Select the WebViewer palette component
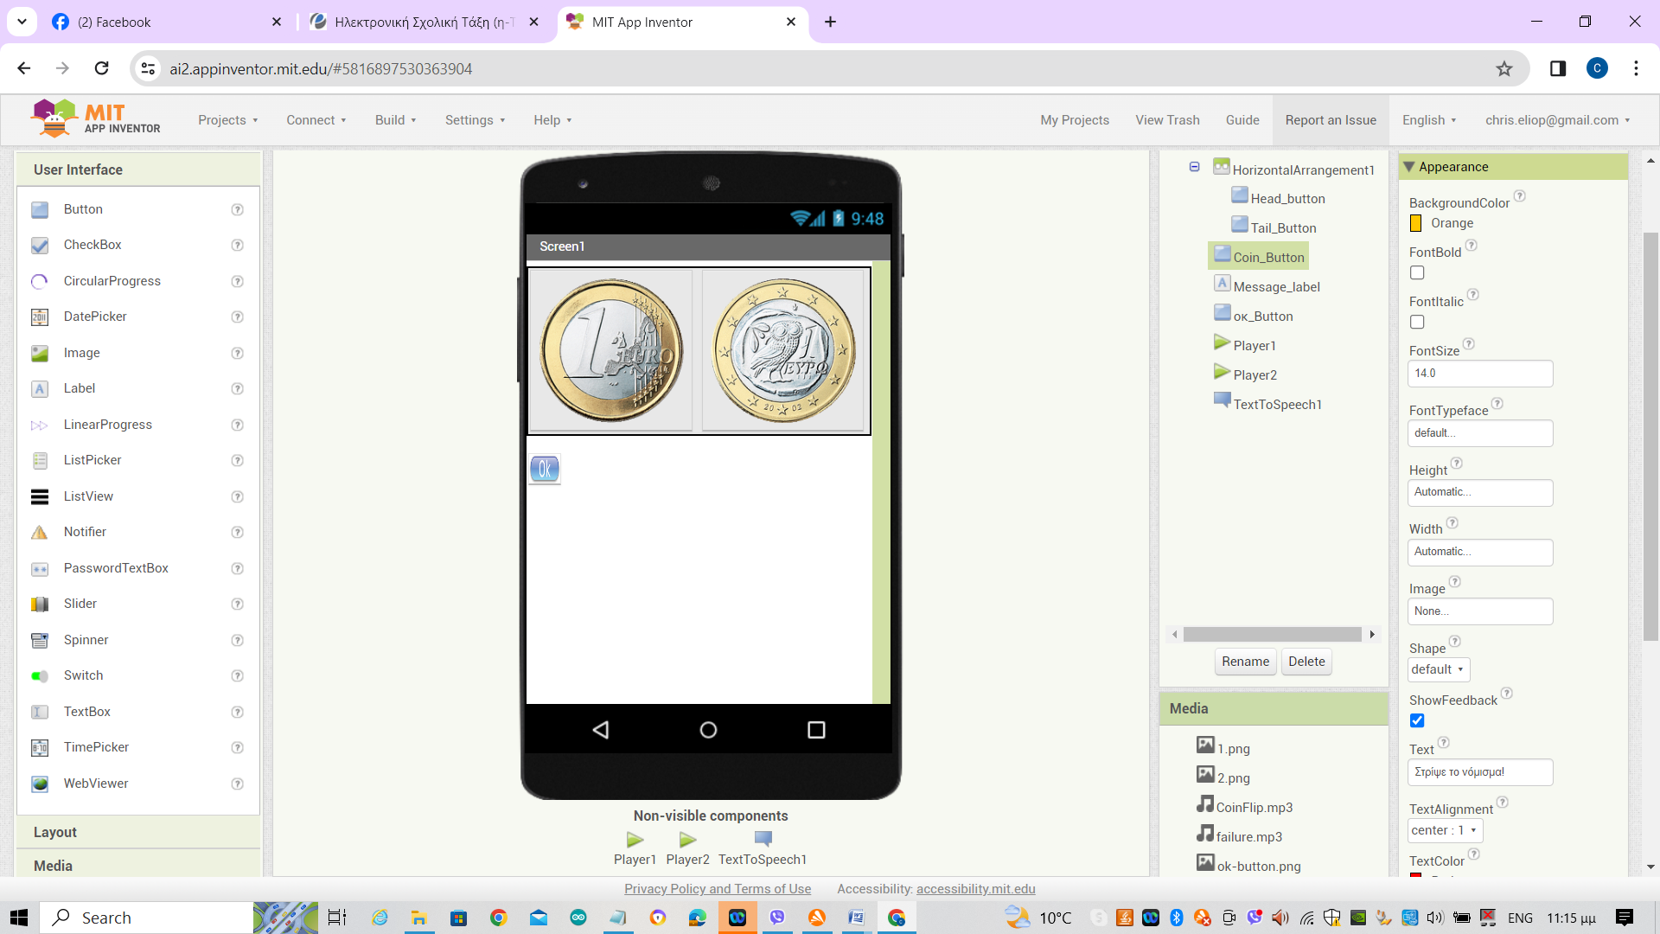The height and width of the screenshot is (934, 1660). pyautogui.click(x=96, y=784)
